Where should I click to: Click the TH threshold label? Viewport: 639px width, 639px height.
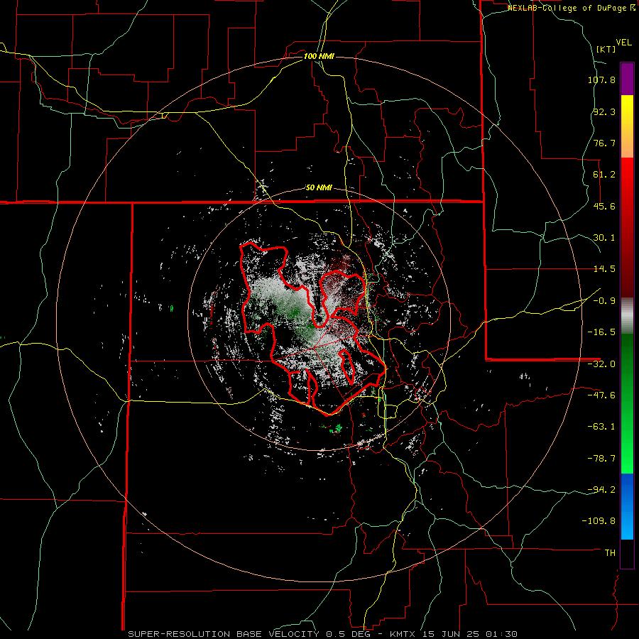point(610,552)
